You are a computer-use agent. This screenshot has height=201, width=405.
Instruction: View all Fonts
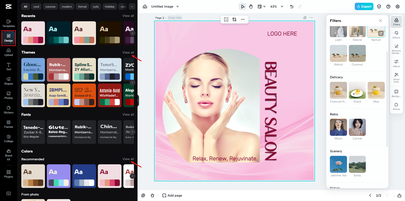(x=128, y=115)
